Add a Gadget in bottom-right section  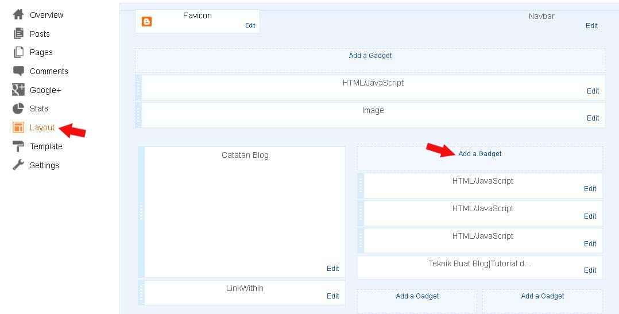(543, 296)
